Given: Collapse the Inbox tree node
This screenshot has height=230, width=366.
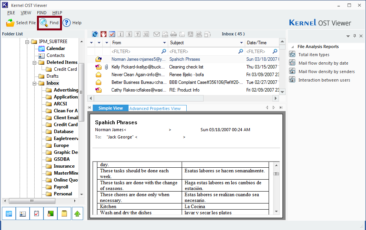Looking at the screenshot, I should 34,83.
